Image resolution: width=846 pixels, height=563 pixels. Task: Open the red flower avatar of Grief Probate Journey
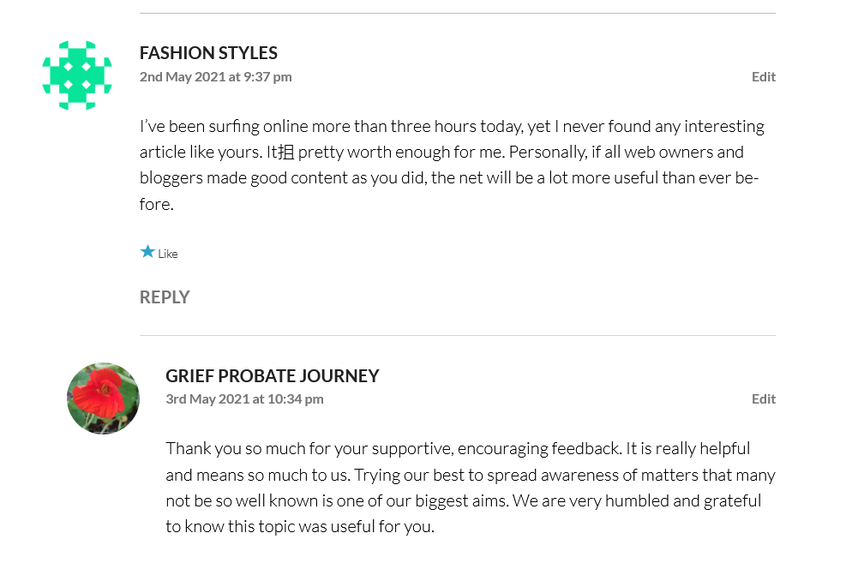103,398
